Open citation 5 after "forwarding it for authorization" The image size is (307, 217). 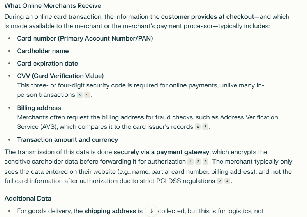click(x=205, y=162)
